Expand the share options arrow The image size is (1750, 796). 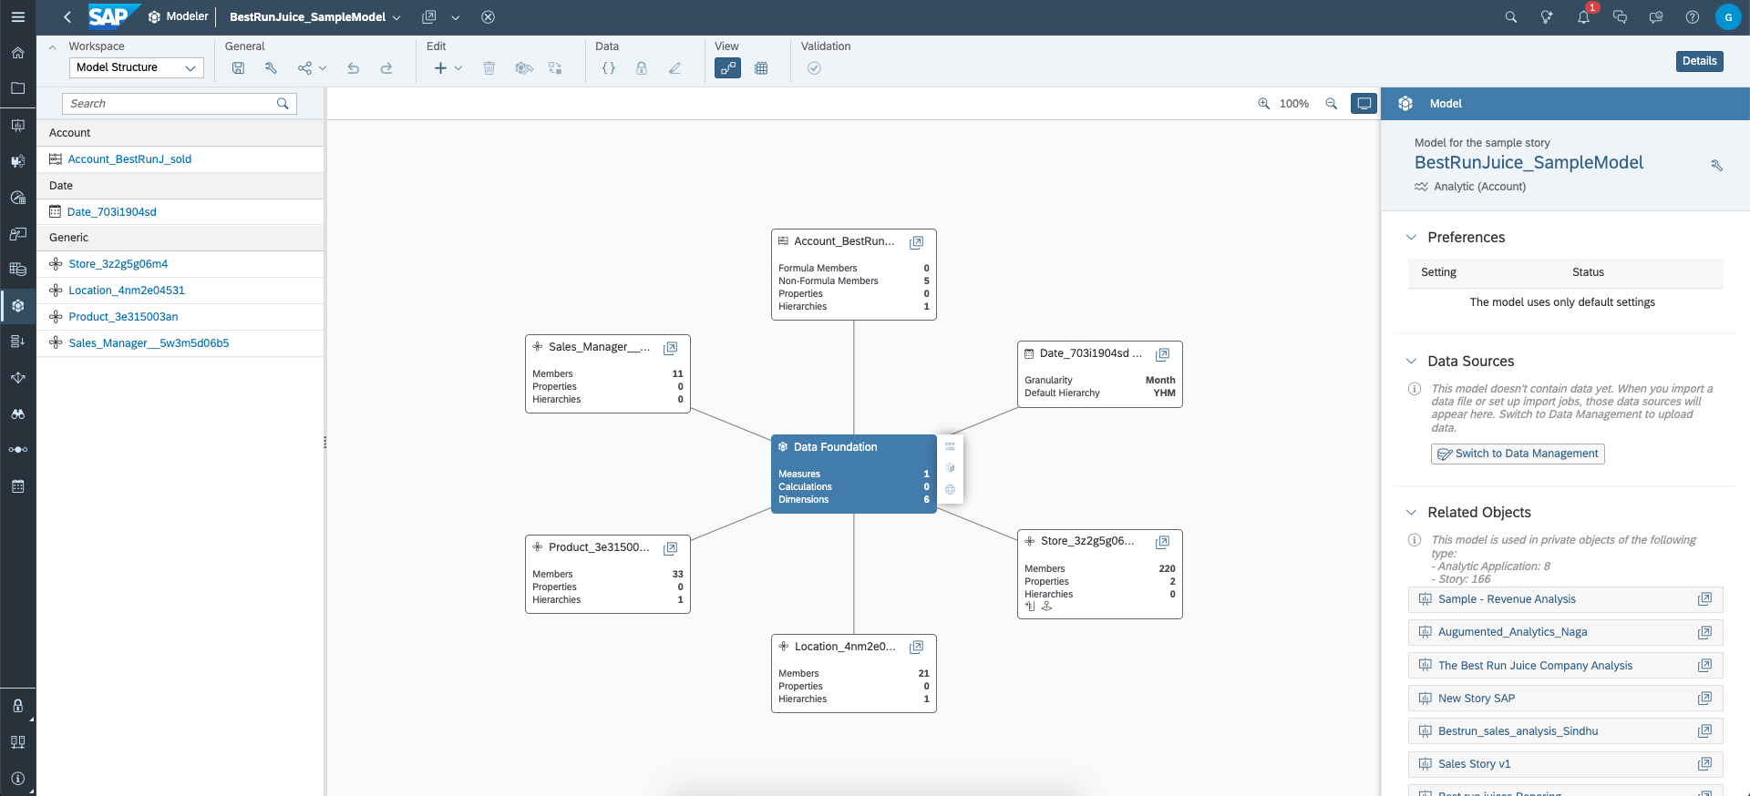coord(323,68)
